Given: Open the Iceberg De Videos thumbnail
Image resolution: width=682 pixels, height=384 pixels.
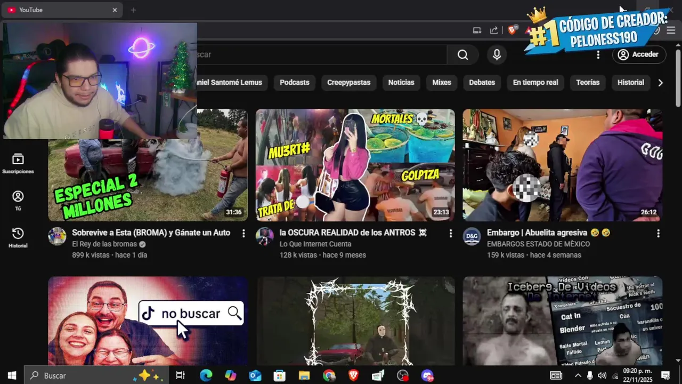Looking at the screenshot, I should (563, 321).
